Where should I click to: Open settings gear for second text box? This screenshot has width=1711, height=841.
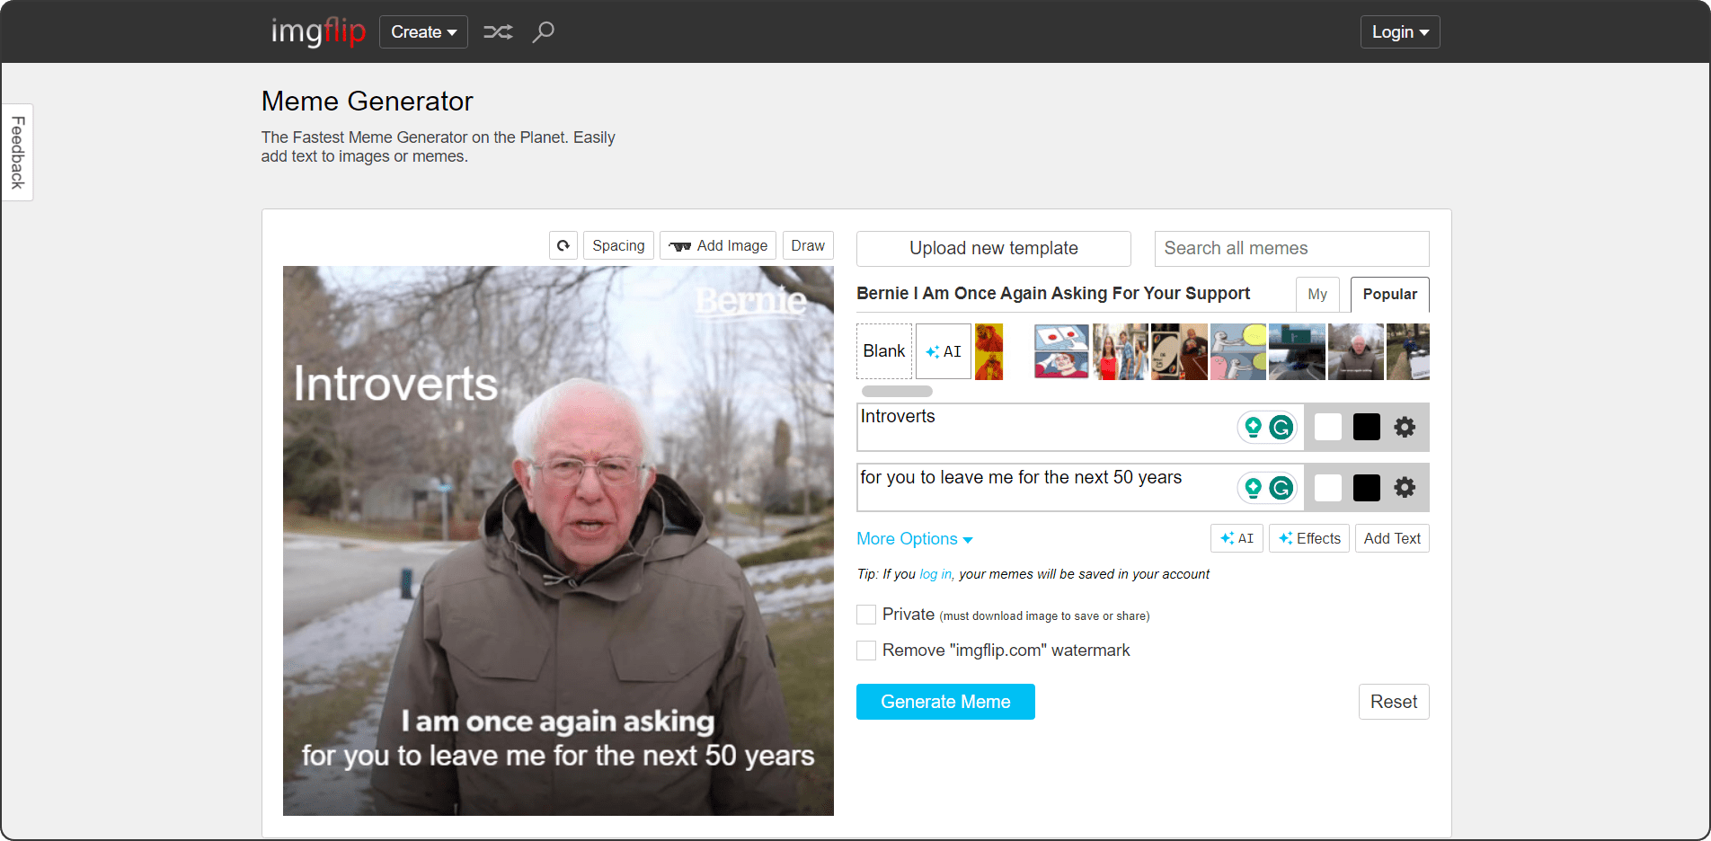1405,488
